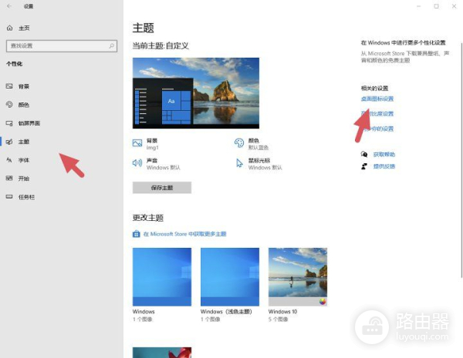Image resolution: width=463 pixels, height=358 pixels.
Task: Apply the Windows (浅色主题) theme
Action: [230, 285]
